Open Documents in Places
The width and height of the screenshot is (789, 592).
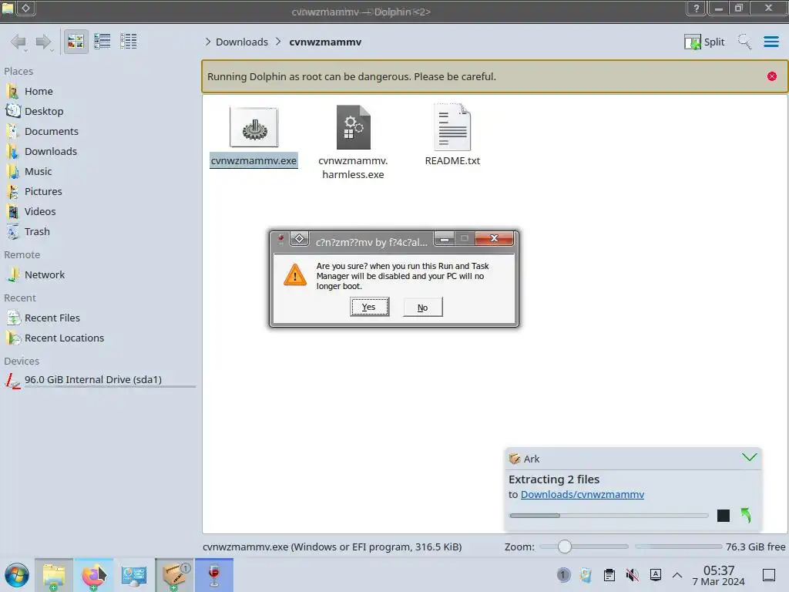(x=52, y=131)
